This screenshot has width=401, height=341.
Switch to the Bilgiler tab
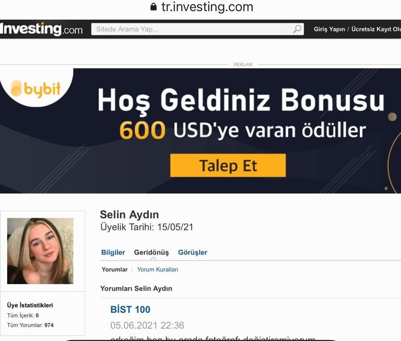(113, 252)
